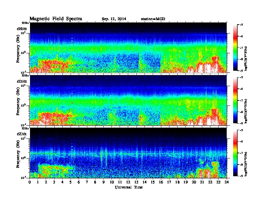Click hour tick label "9" on the time axis
Viewport: 270px width, 209px height.
click(104, 182)
